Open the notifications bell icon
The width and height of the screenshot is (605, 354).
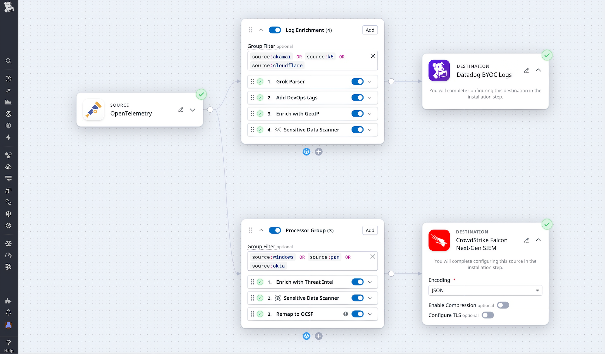(8, 313)
